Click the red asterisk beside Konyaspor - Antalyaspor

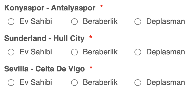101,7
